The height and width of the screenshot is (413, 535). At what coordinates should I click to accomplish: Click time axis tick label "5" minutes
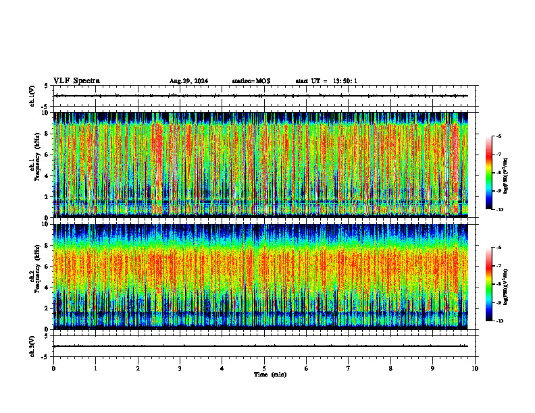(x=264, y=368)
